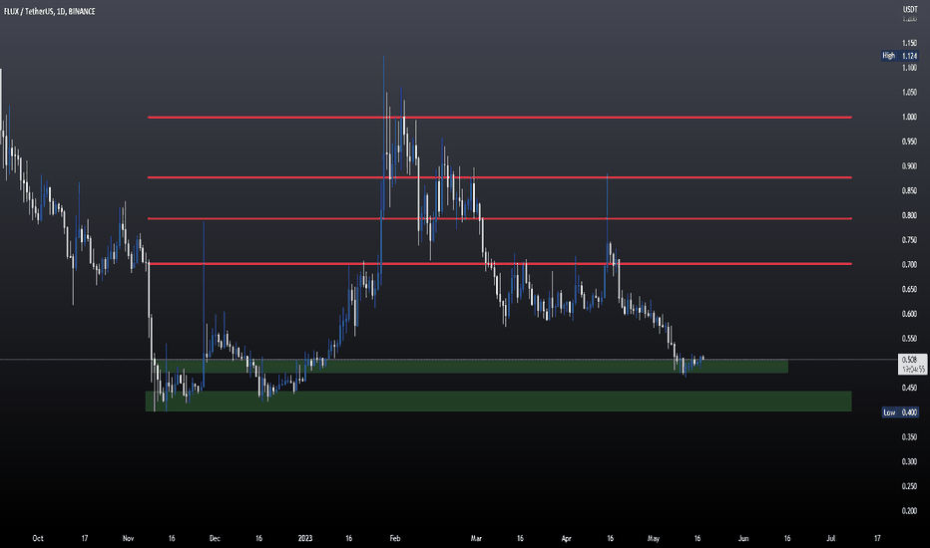Click the 0.950 price axis label
The height and width of the screenshot is (548, 930).
tap(909, 141)
